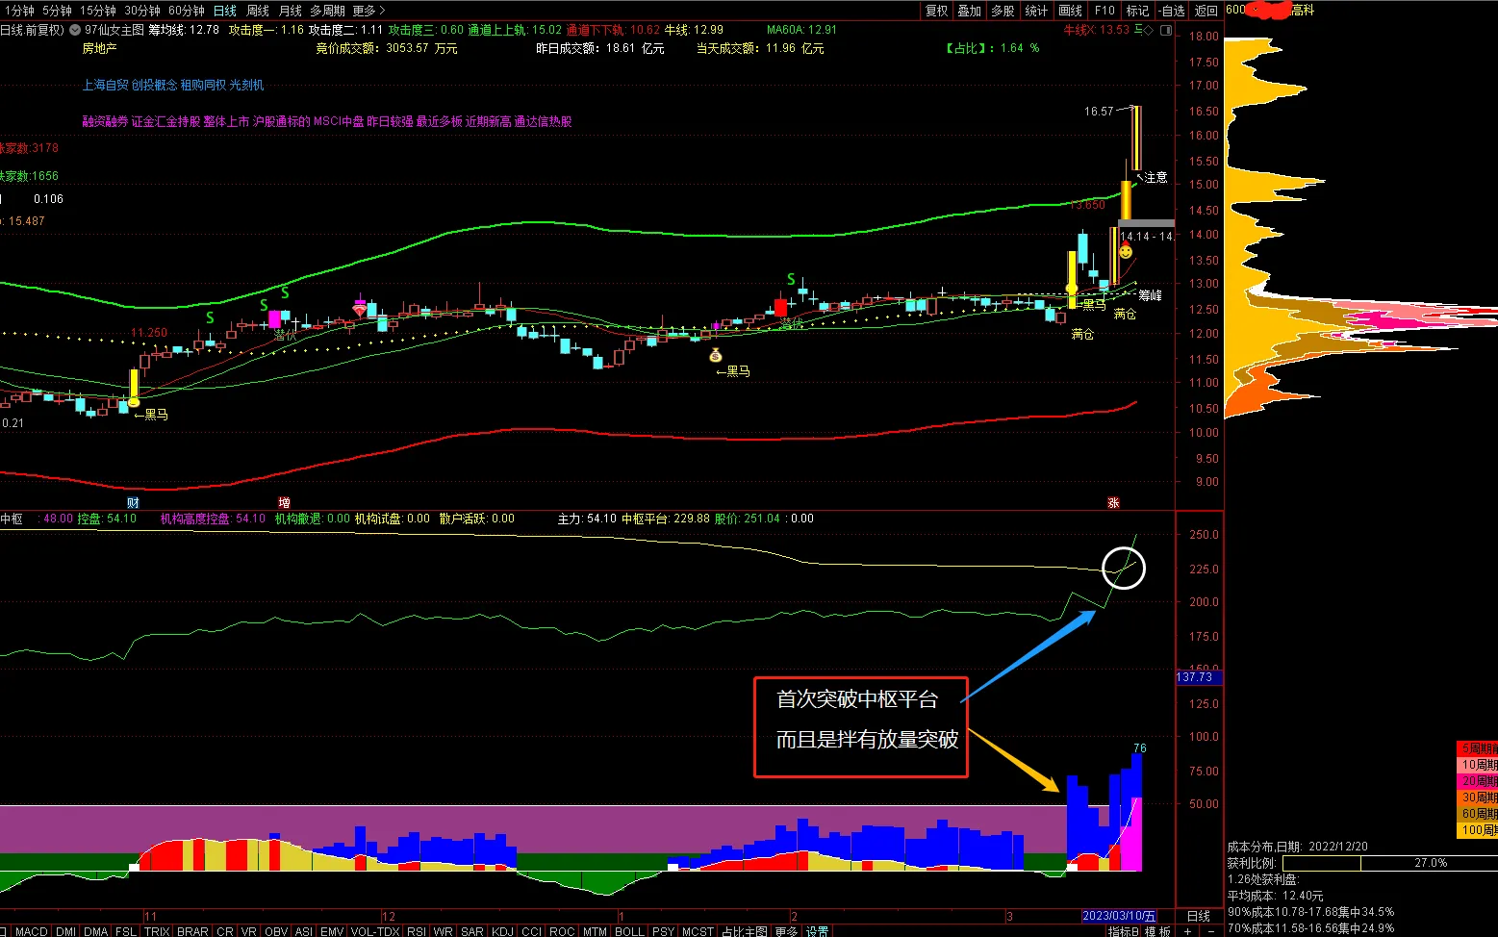
Task: Open the 统计 statistics tool
Action: [x=1036, y=11]
